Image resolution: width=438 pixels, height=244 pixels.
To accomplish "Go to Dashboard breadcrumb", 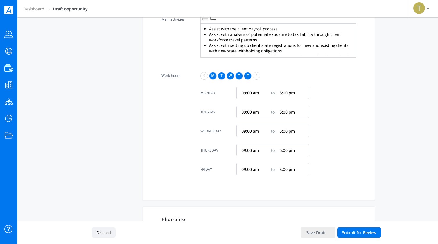I will click(x=34, y=9).
